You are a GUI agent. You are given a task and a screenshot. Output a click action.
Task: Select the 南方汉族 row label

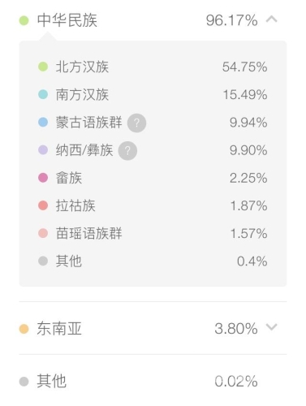point(82,95)
